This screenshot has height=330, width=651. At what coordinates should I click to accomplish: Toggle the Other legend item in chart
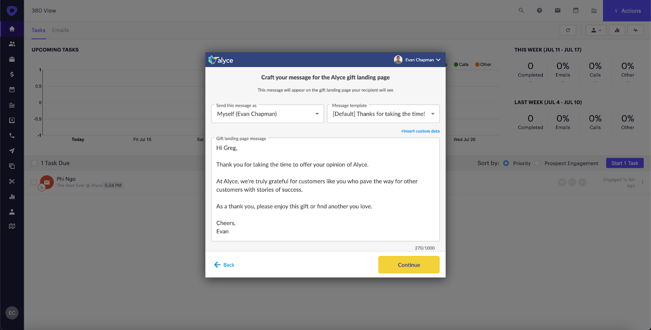483,64
